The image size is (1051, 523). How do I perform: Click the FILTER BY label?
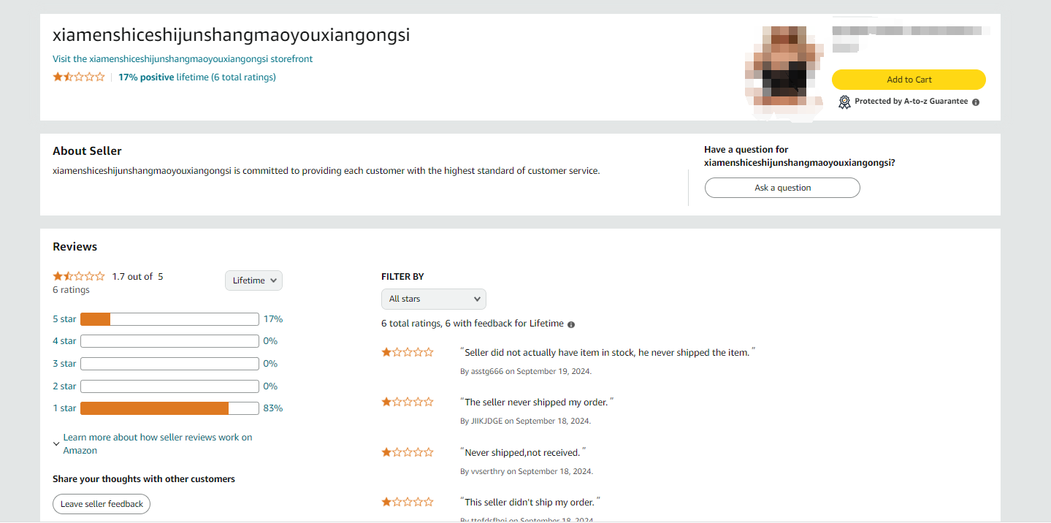point(402,277)
